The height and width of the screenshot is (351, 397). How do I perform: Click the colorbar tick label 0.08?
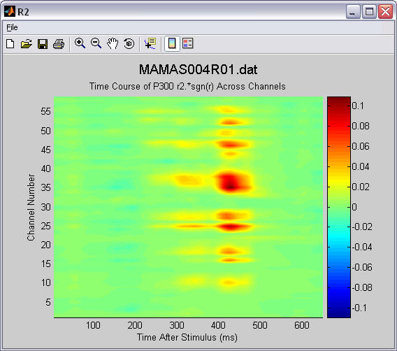(361, 126)
